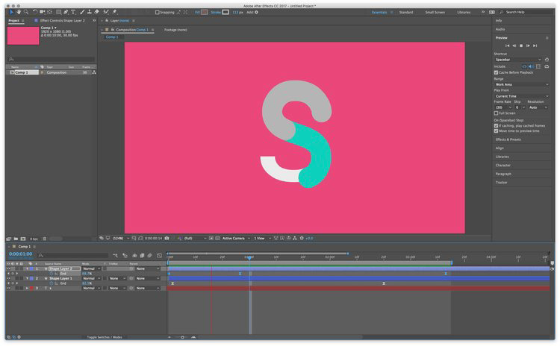This screenshot has height=346, width=560.
Task: Hide Shape Layer 2 with eye icon
Action: tap(8, 268)
